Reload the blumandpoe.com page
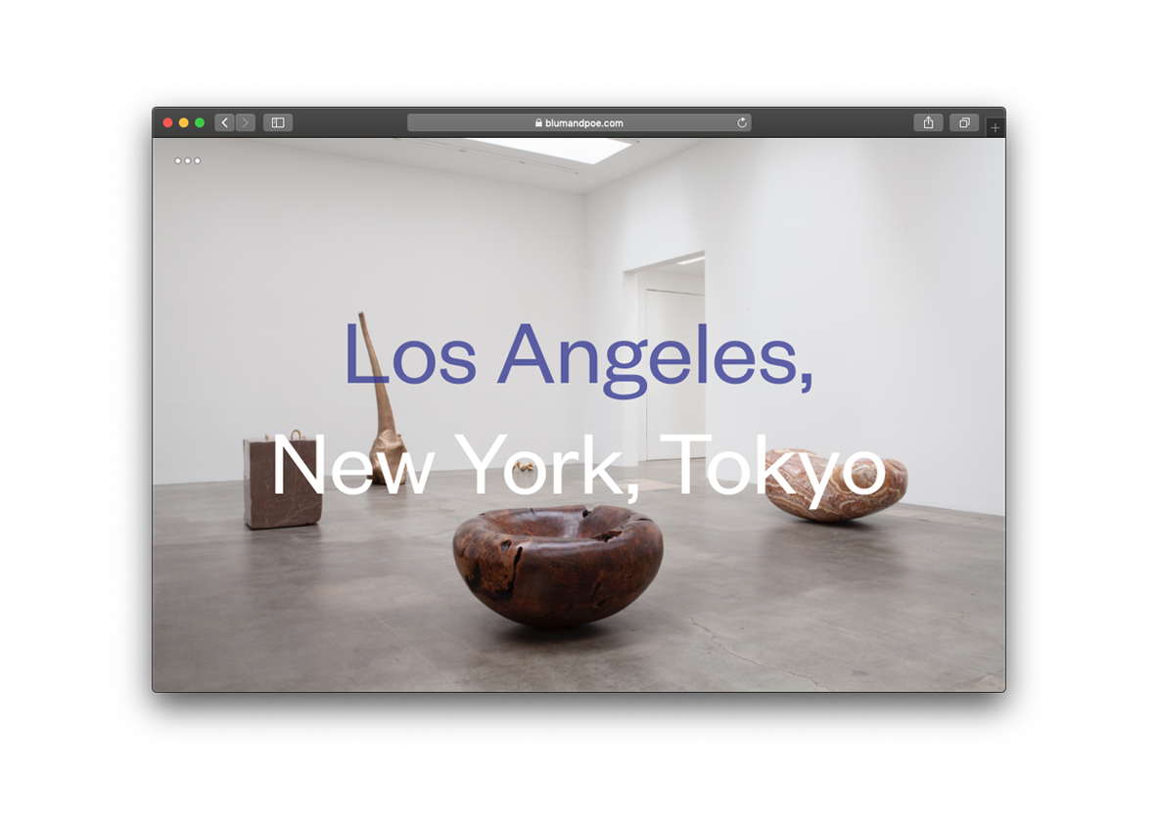The width and height of the screenshot is (1158, 828). (742, 122)
